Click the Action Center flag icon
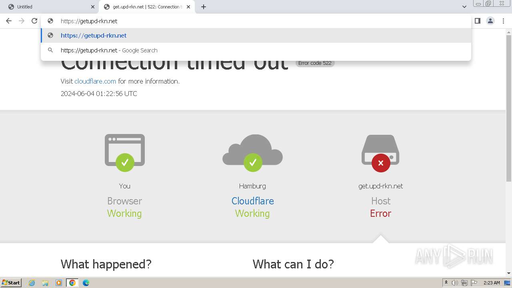Screen dimensions: 512x288 474,283
